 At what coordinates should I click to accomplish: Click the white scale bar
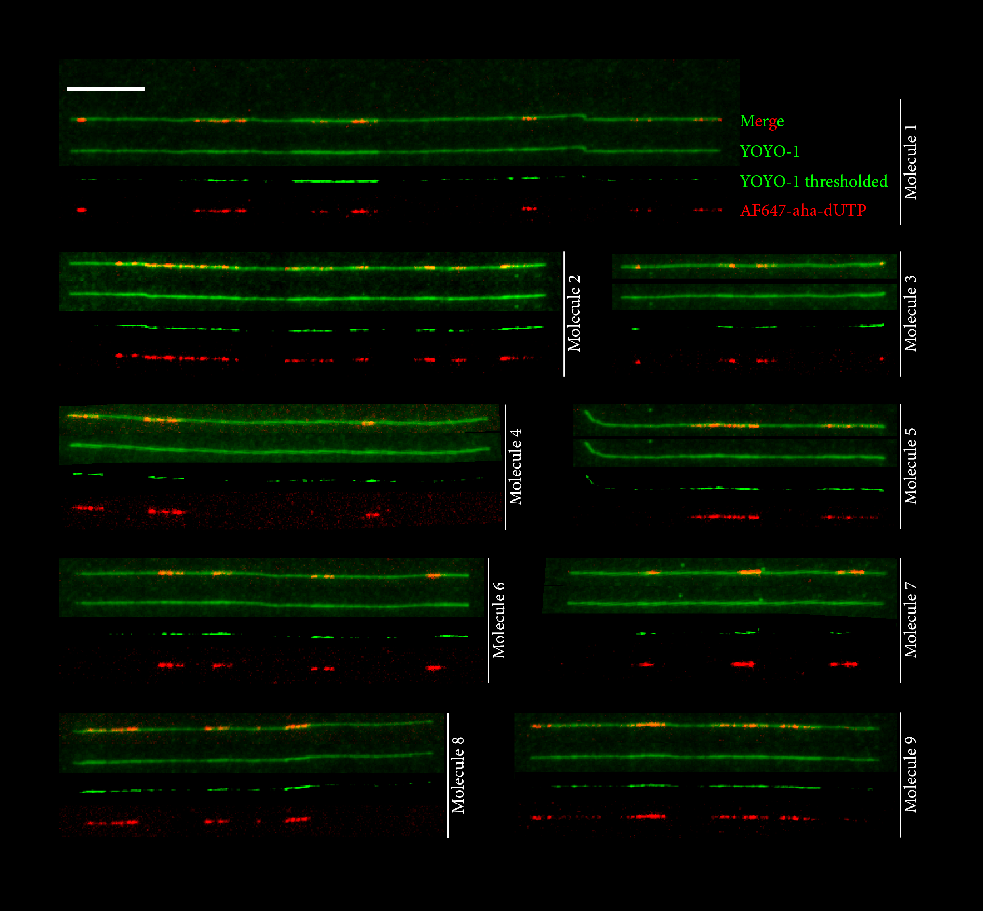105,89
